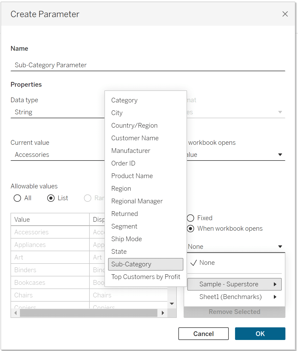This screenshot has width=298, height=351.
Task: Select the Art value row
Action: (x=50, y=257)
